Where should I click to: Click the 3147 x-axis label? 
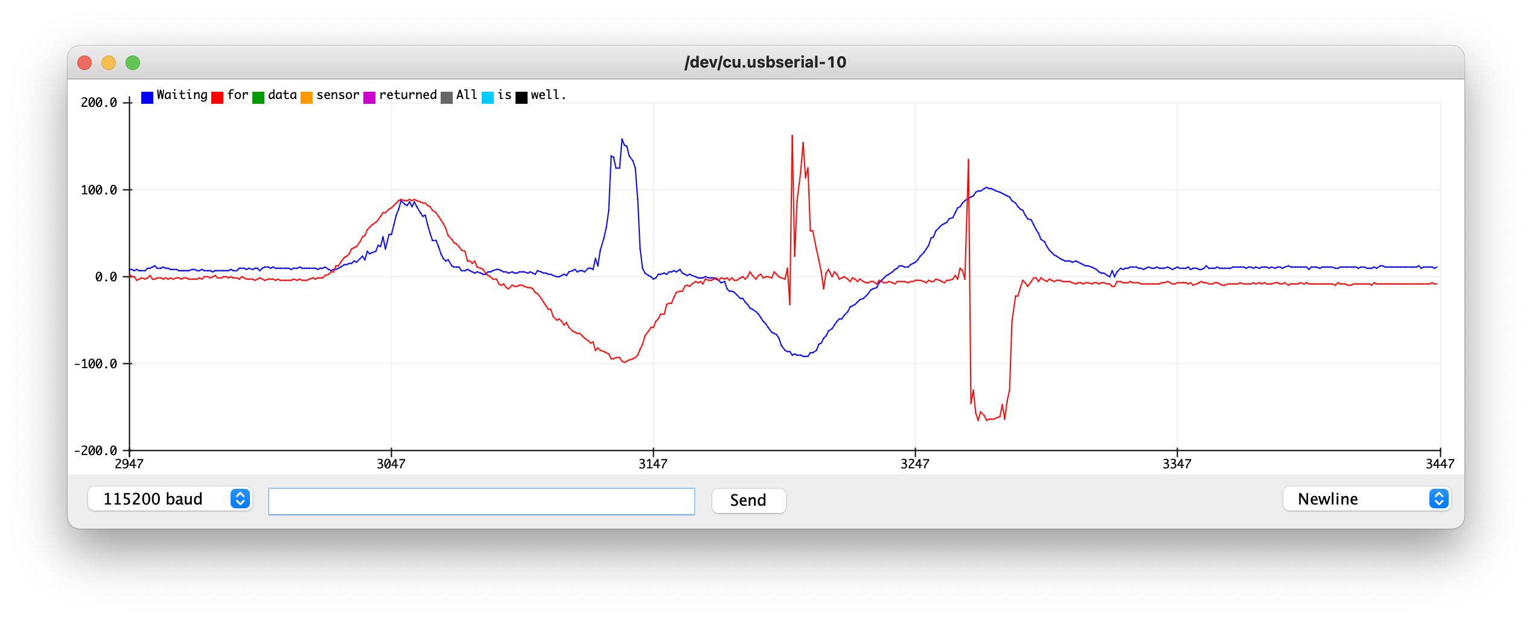click(x=653, y=464)
